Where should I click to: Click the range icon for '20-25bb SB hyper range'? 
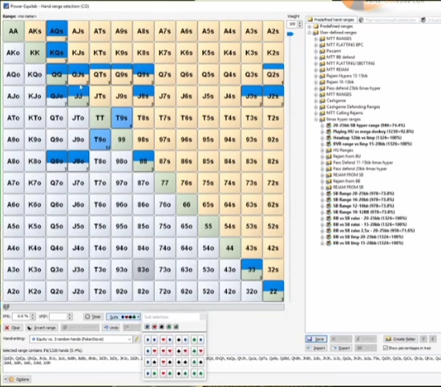tap(328, 125)
